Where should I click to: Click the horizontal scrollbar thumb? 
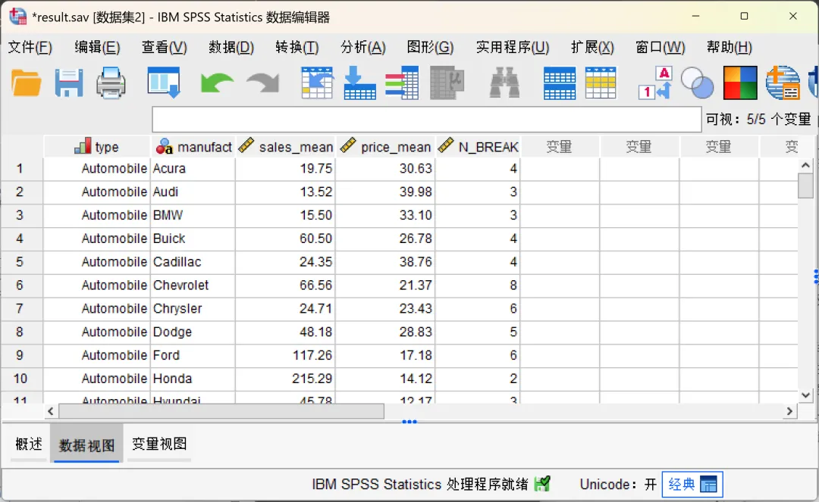(221, 411)
